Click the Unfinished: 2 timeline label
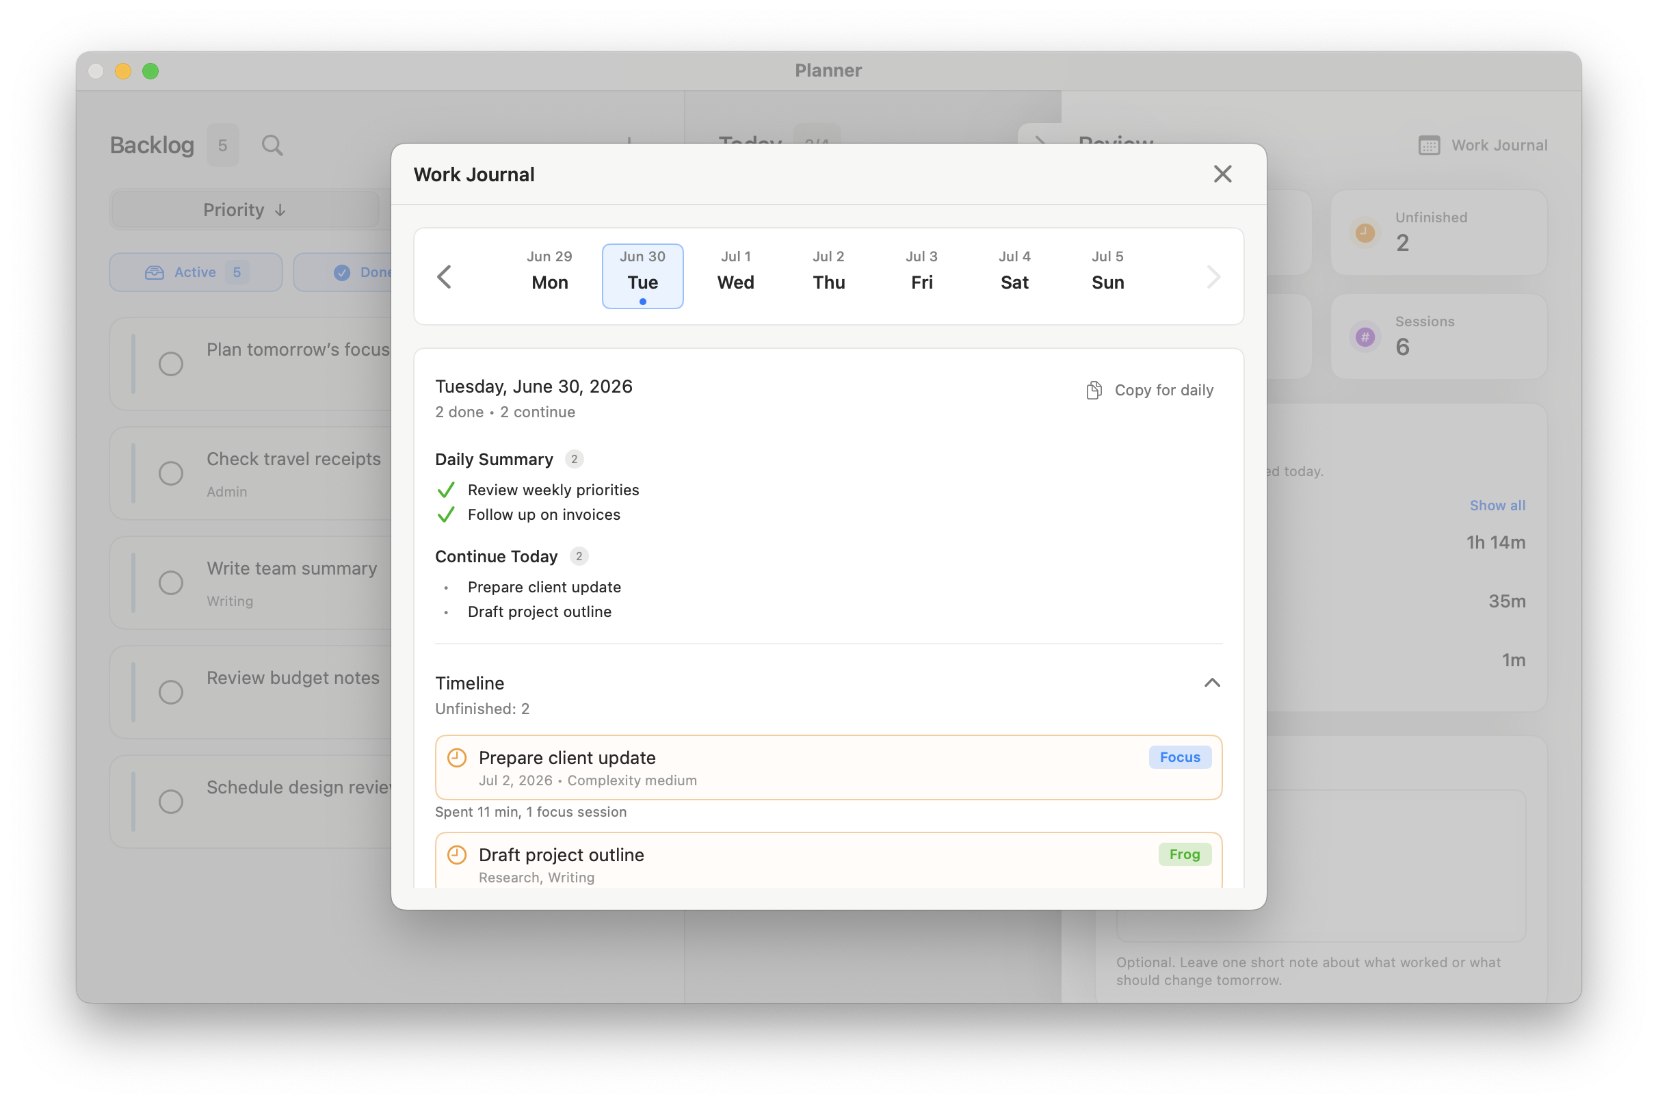This screenshot has height=1104, width=1658. pyautogui.click(x=482, y=709)
